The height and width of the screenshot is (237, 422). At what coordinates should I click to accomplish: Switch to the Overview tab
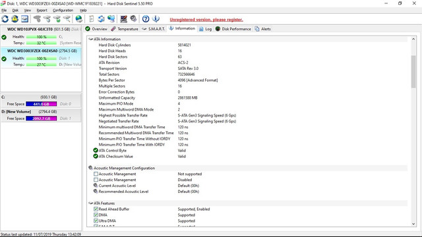[x=96, y=29]
